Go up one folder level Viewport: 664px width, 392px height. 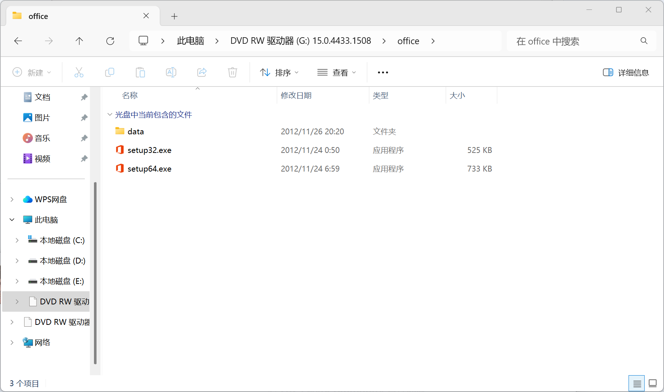point(79,41)
